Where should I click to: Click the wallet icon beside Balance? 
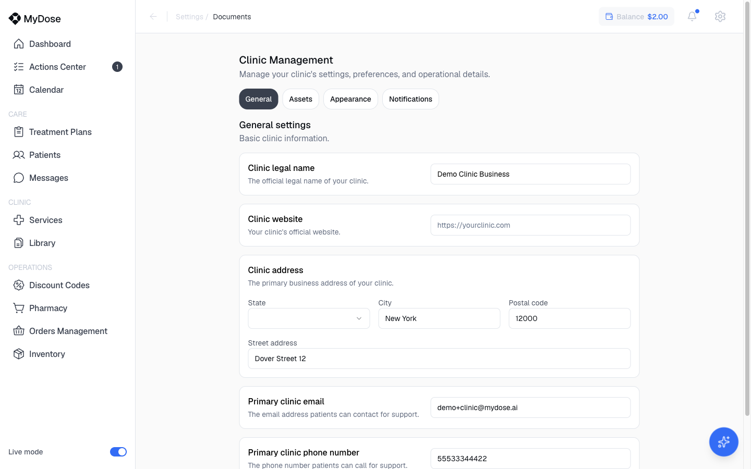[609, 17]
